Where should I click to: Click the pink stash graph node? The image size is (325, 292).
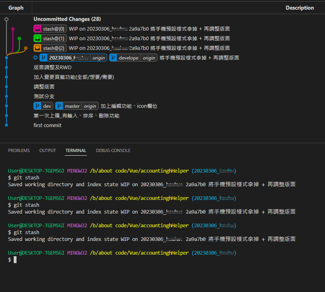click(13, 29)
